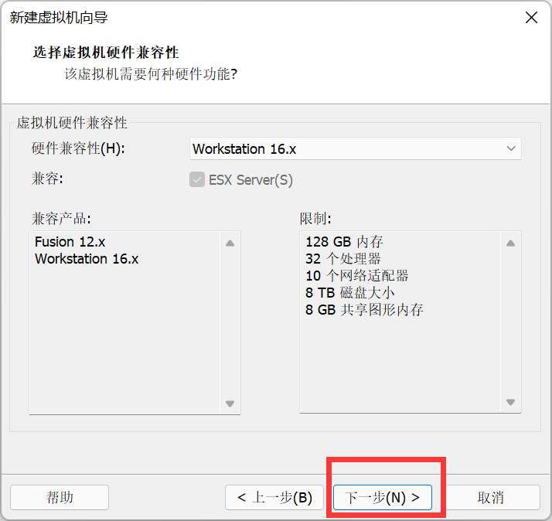The height and width of the screenshot is (521, 552).
Task: Open the 硬件兼容性 combo box showing Workstation 16.x
Action: point(348,148)
